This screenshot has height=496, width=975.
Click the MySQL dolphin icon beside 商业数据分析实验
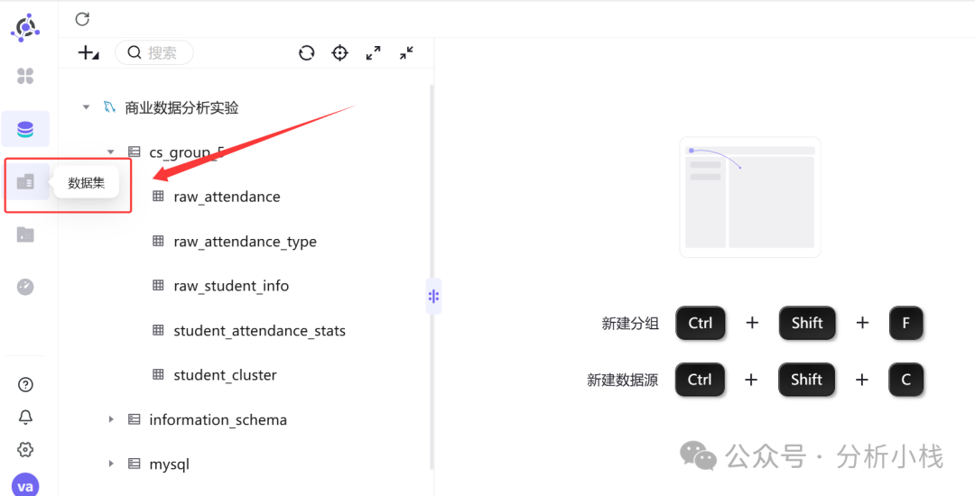[x=109, y=106]
